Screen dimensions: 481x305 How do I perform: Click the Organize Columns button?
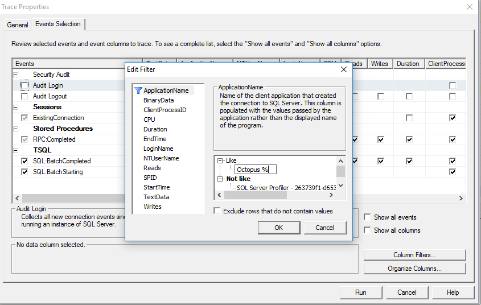pyautogui.click(x=414, y=269)
